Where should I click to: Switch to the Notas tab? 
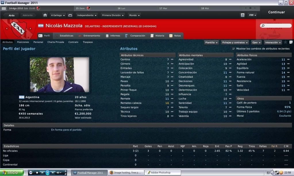pos(175,36)
